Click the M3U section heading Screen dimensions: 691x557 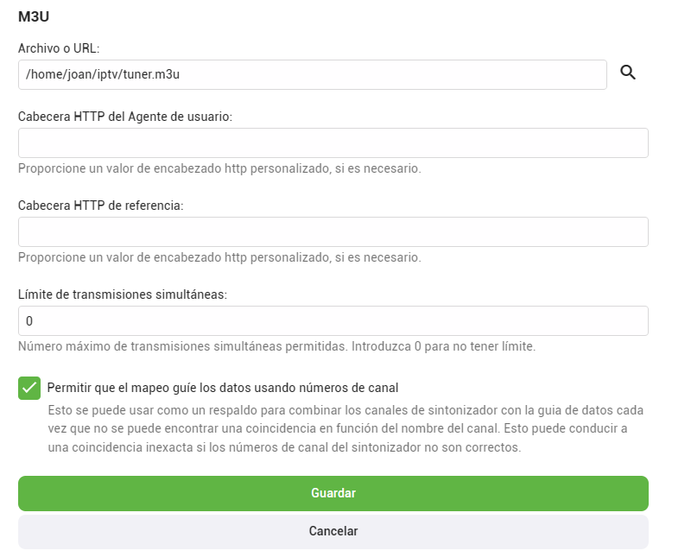[x=33, y=16]
